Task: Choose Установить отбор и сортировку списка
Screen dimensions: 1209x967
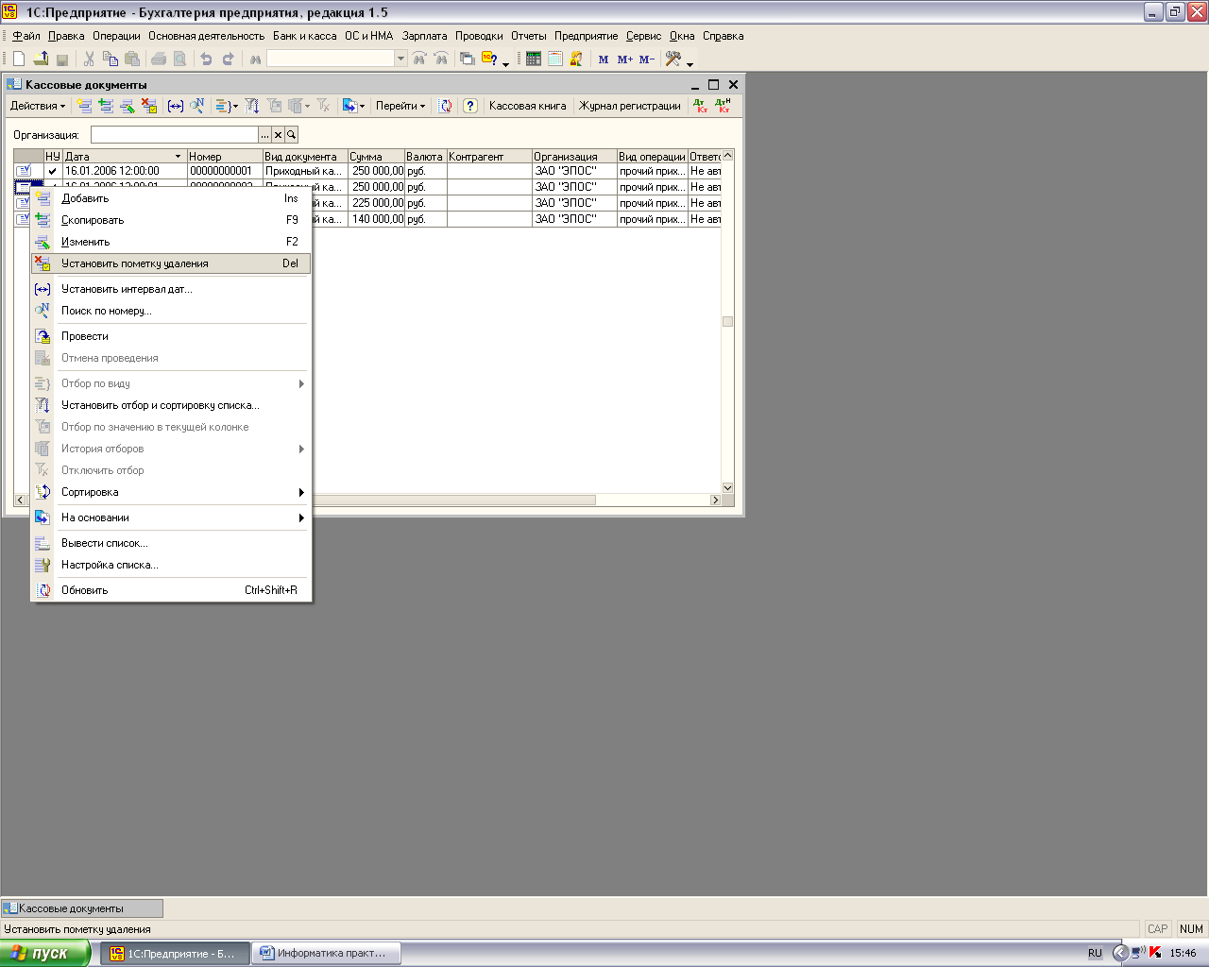Action: tap(170, 405)
